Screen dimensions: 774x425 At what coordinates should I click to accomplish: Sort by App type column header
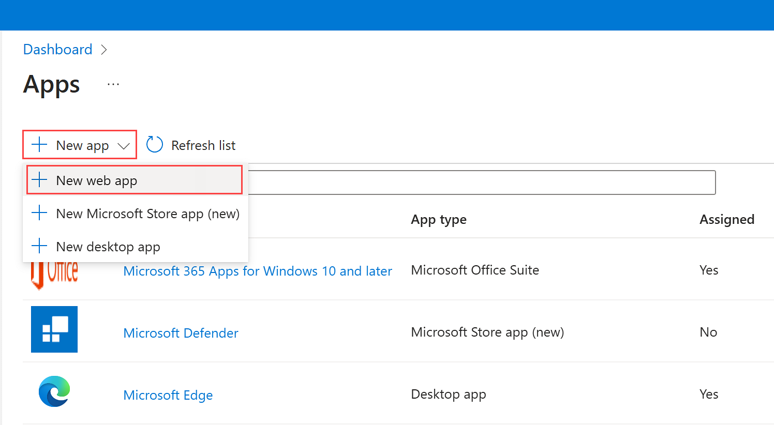[439, 220]
